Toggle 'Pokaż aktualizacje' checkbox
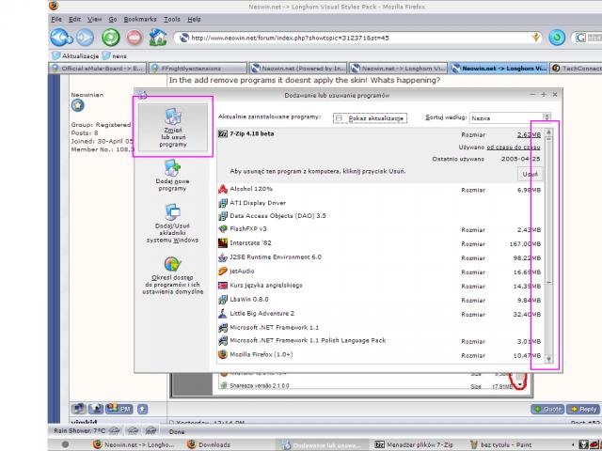Image resolution: width=602 pixels, height=451 pixels. 339,118
